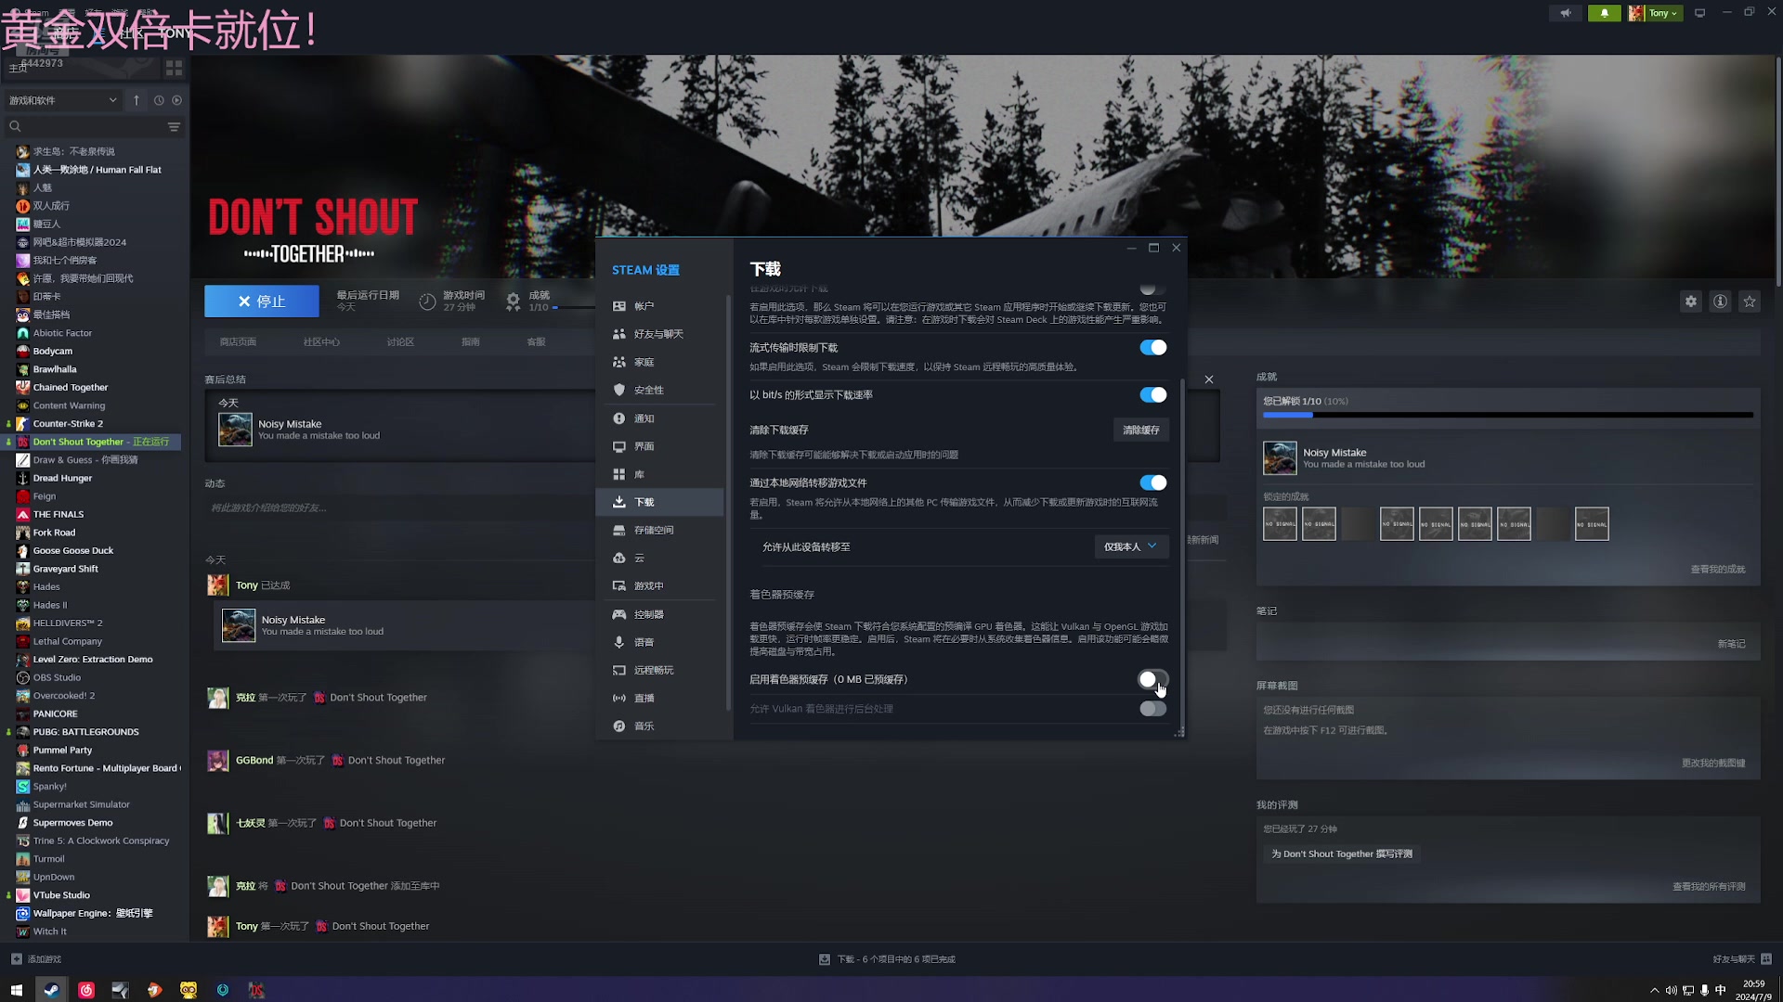The image size is (1783, 1002).
Task: Click the 游戏中 in-game overlay icon
Action: pyautogui.click(x=619, y=585)
